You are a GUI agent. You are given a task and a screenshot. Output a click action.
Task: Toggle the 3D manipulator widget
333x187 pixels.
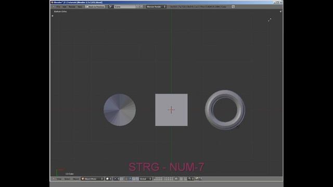click(126, 179)
